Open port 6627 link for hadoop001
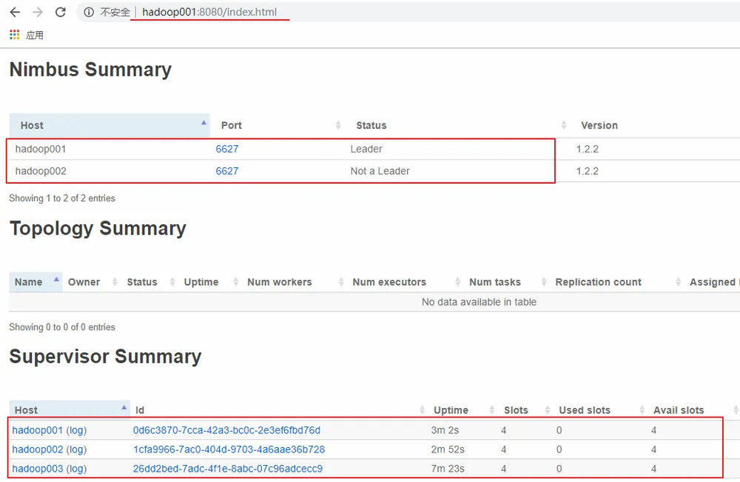This screenshot has height=482, width=740. pyautogui.click(x=227, y=149)
